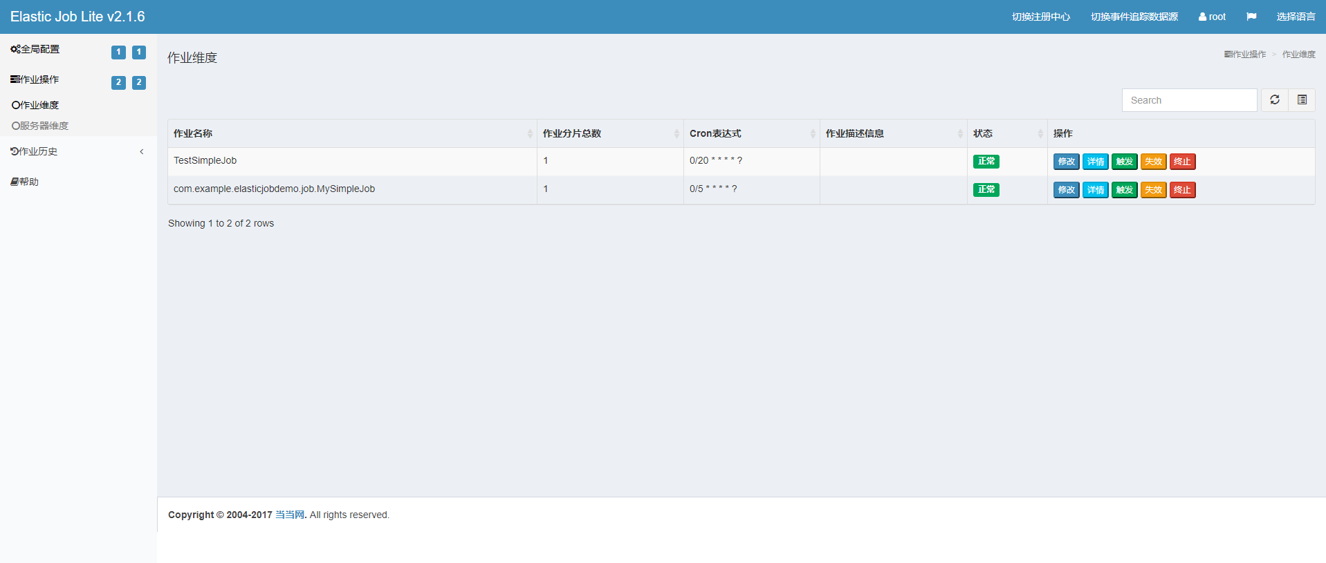
Task: Toggle the table card view icon
Action: [x=1302, y=100]
